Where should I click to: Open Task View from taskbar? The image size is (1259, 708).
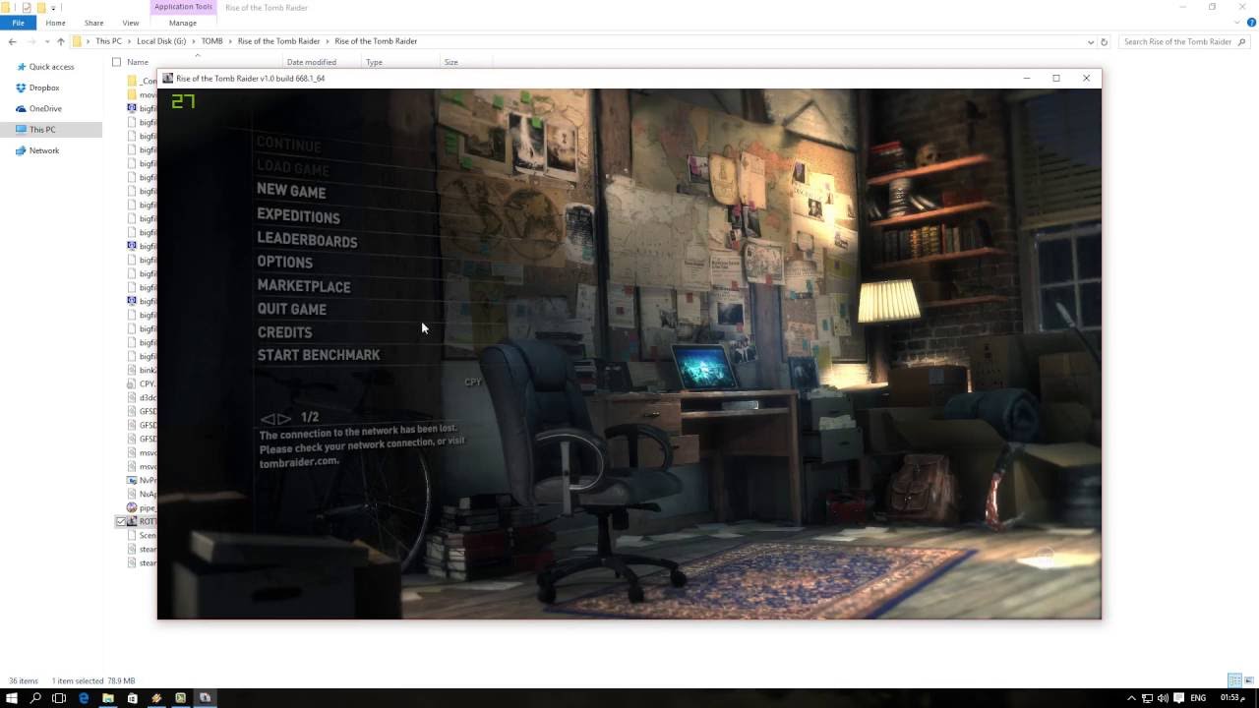59,698
